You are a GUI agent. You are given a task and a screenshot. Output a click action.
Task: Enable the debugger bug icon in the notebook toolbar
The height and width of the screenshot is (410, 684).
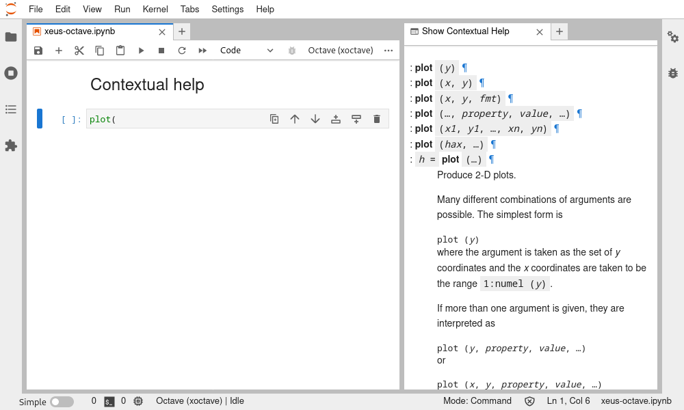(x=292, y=51)
